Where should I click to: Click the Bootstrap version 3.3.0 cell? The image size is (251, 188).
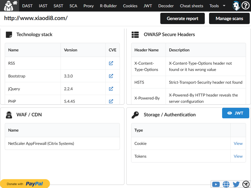[x=83, y=76]
